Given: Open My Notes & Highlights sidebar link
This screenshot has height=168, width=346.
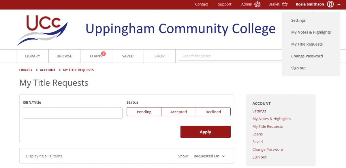Looking at the screenshot, I should 271,119.
